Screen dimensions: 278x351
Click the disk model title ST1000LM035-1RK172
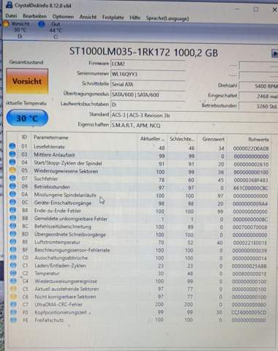pos(120,52)
